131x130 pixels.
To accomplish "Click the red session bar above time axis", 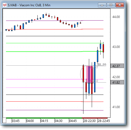I will pyautogui.click(x=95, y=118).
